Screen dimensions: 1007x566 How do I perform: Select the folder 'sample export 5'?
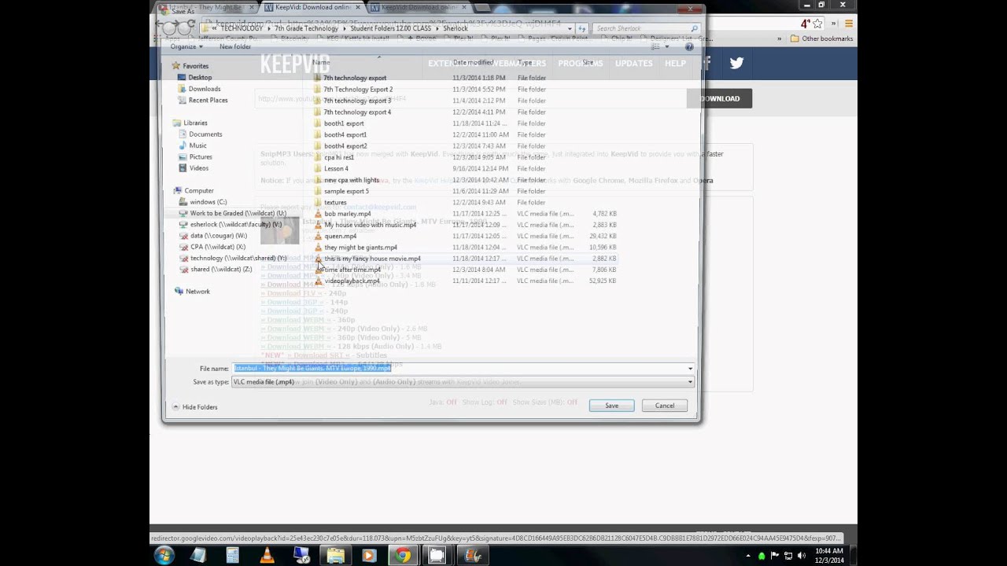click(346, 191)
